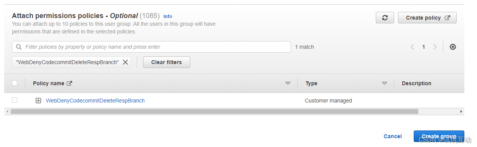Click the search magnifier icon in filter box

tap(19, 47)
